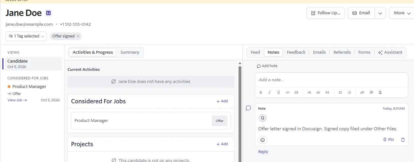Click the Offer stage button
Image resolution: width=414 pixels, height=162 pixels.
[220, 121]
